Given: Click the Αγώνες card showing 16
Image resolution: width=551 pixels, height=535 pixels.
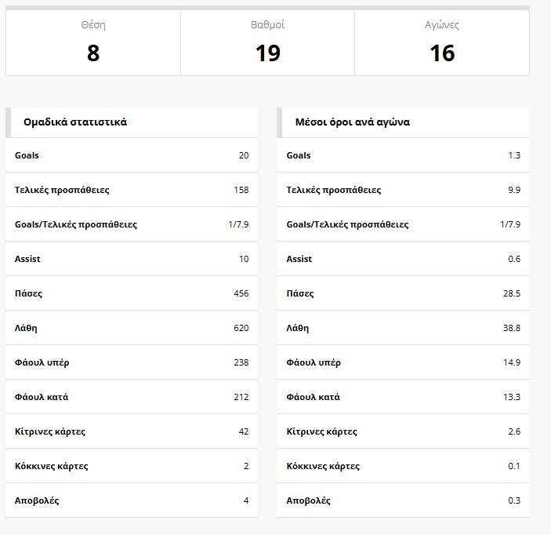Looking at the screenshot, I should click(x=442, y=43).
